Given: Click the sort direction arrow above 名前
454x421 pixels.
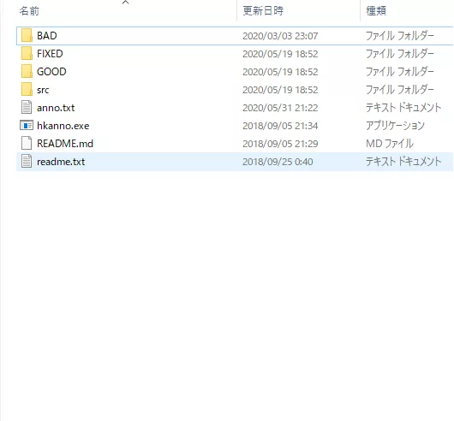Looking at the screenshot, I should [x=125, y=3].
